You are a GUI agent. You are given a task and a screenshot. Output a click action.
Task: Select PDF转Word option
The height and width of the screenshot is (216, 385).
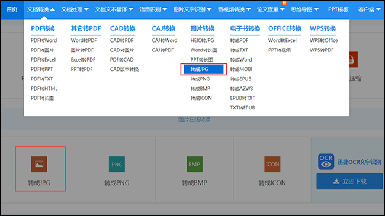(44, 40)
